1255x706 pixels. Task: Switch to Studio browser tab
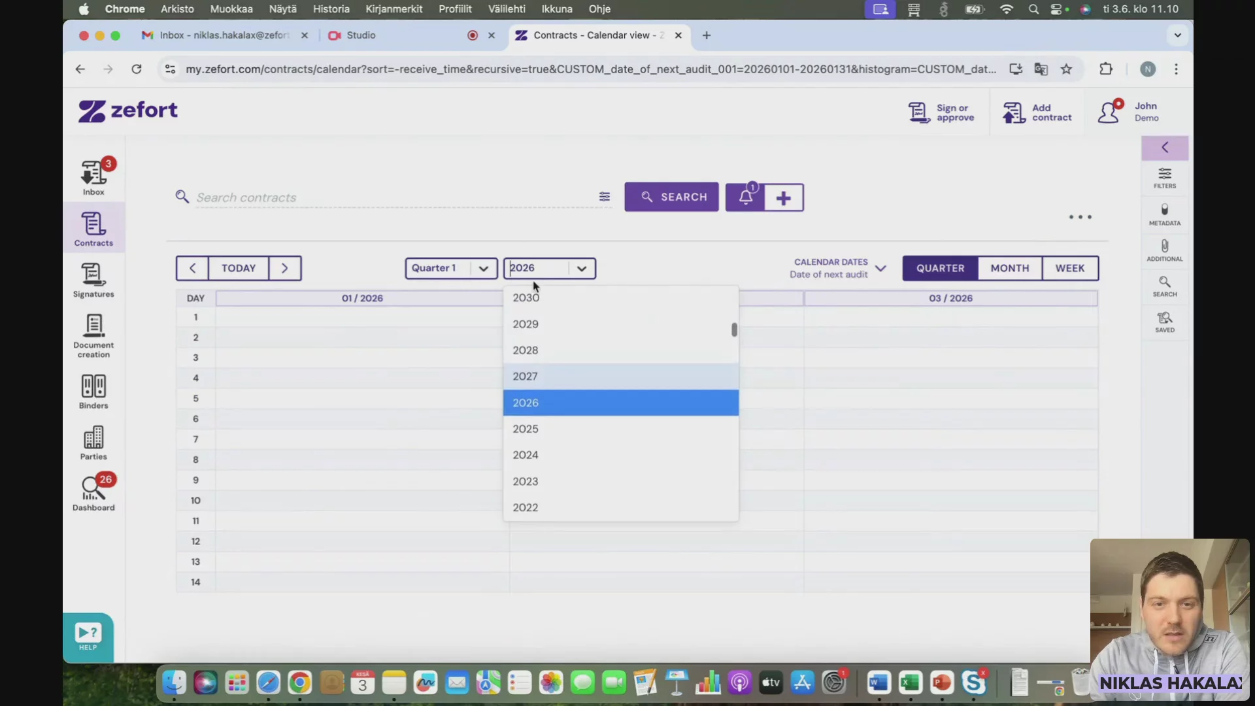point(412,35)
